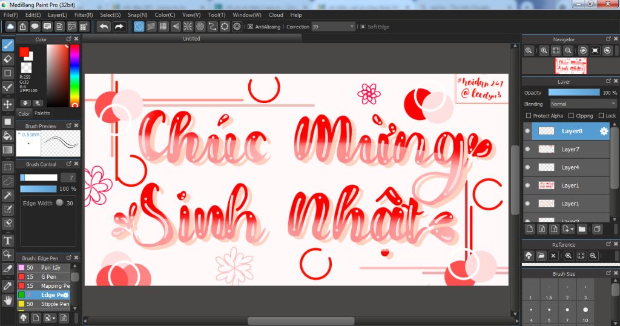Select the Eyedropper tool
Viewport: 620px width, 326px height.
(7, 285)
